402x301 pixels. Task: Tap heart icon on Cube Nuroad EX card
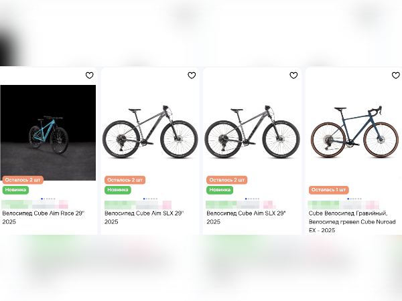(x=395, y=76)
